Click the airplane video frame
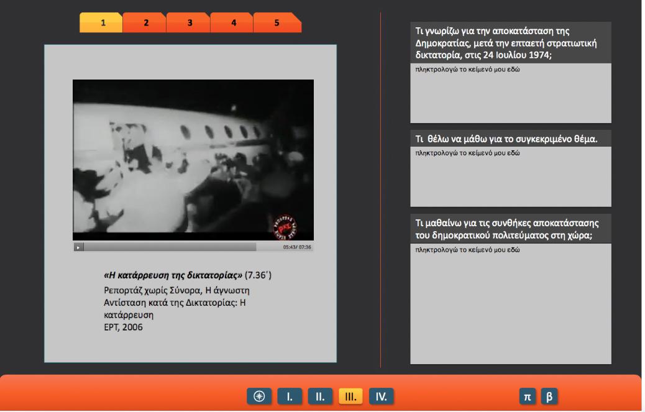645x412 pixels. pyautogui.click(x=193, y=160)
